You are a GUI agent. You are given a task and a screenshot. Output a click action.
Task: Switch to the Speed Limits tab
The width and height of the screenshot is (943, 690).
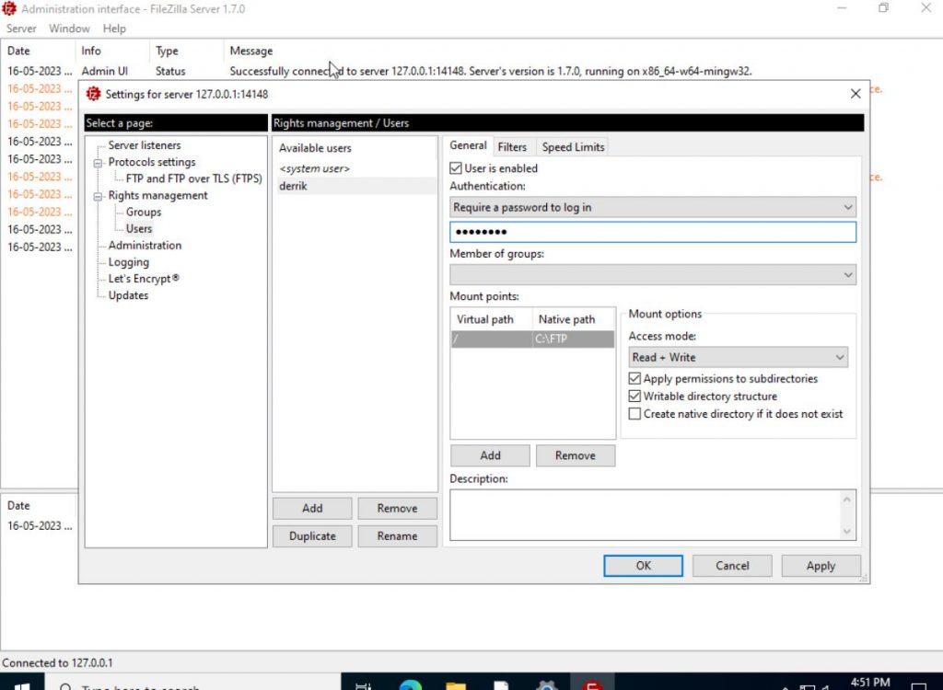coord(573,147)
